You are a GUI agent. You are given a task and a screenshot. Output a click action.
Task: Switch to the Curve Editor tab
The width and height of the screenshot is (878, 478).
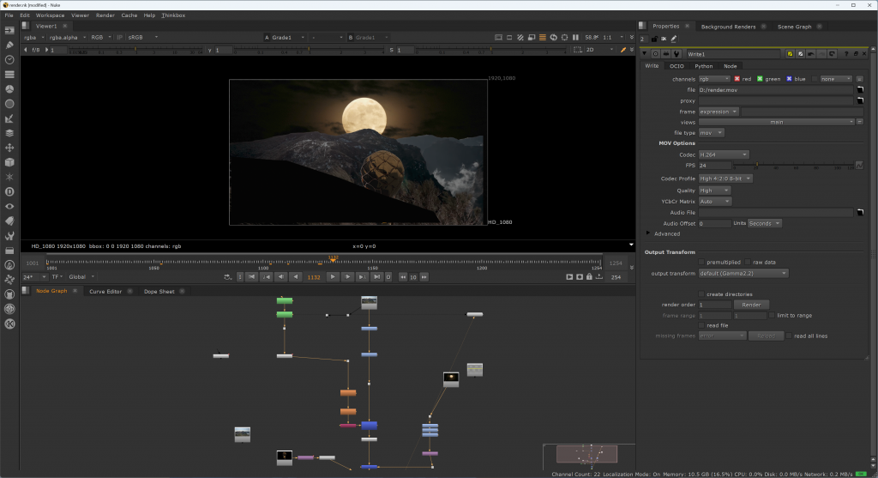point(104,292)
